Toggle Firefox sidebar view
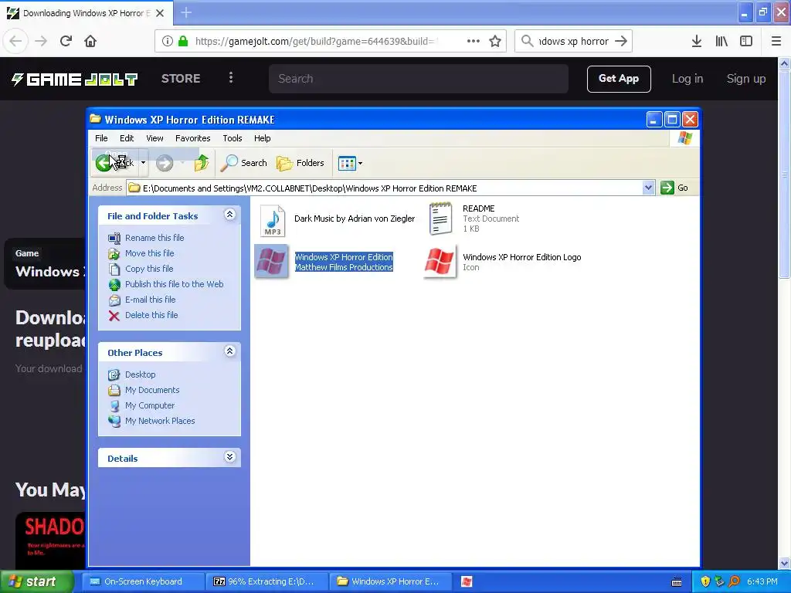This screenshot has width=791, height=593. 746,41
